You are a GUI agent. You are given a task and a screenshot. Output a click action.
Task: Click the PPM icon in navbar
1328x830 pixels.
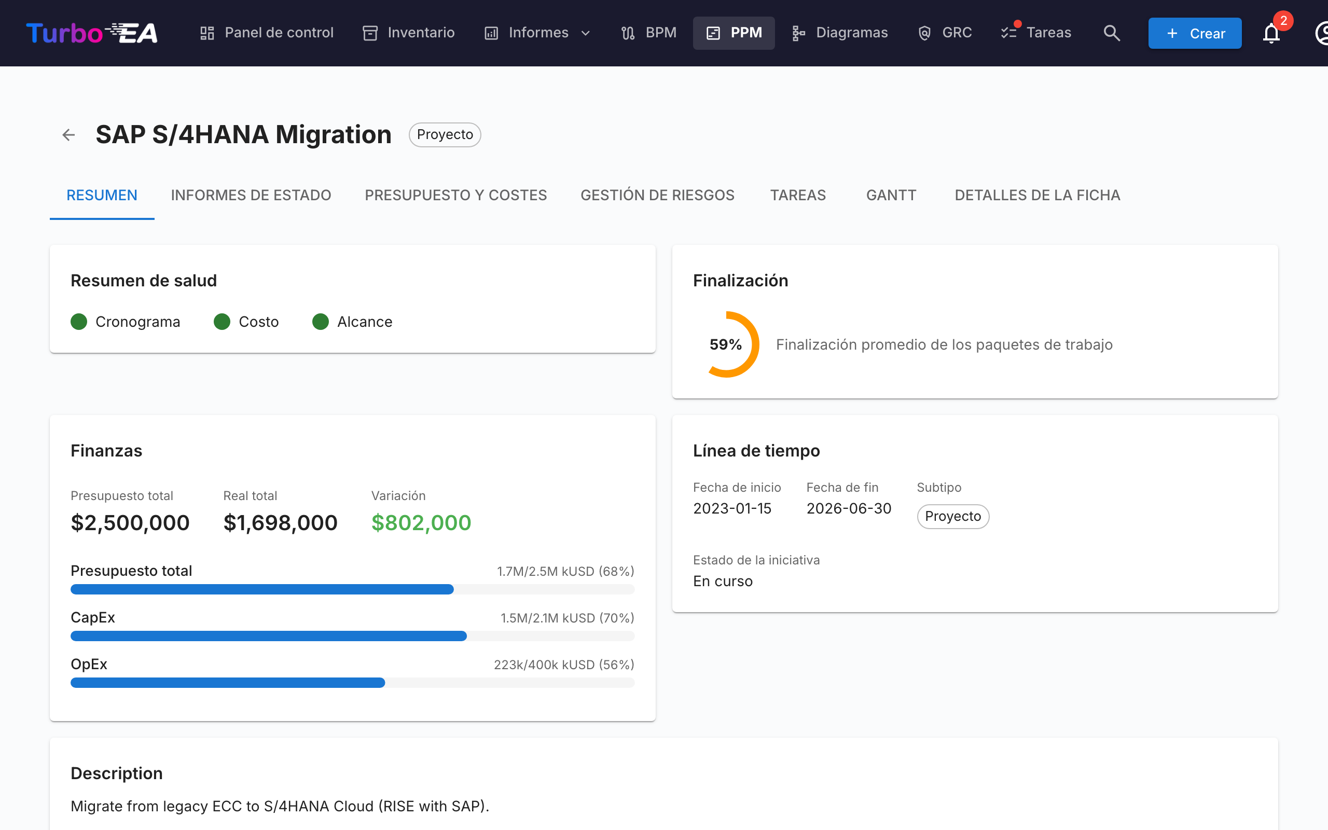(713, 33)
